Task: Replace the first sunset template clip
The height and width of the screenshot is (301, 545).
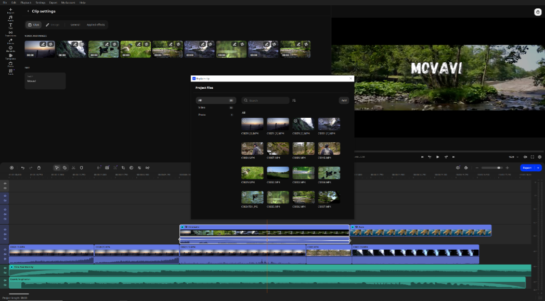Action: tap(50, 44)
